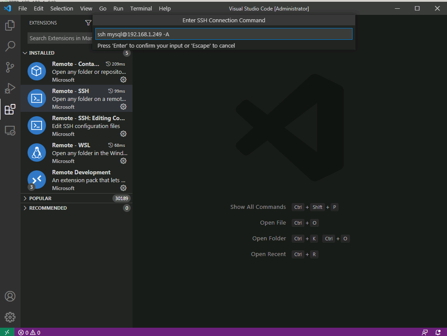Minimize the Visual Studio Code window

pyautogui.click(x=397, y=9)
